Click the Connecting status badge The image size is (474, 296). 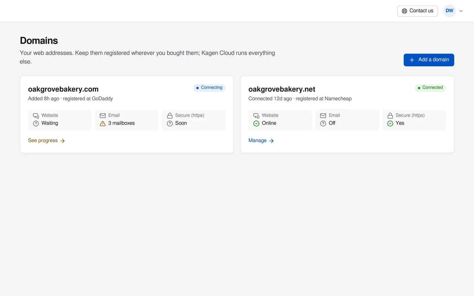click(x=209, y=87)
